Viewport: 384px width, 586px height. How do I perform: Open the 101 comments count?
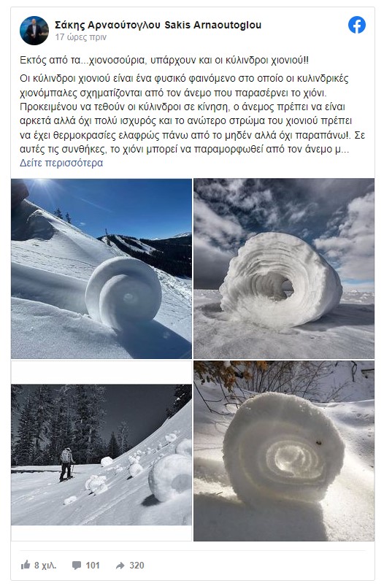coord(93,565)
